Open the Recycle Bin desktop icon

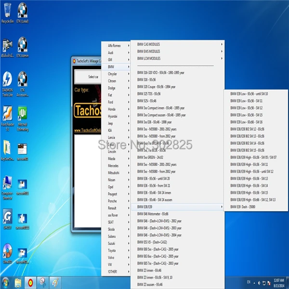click(x=7, y=13)
